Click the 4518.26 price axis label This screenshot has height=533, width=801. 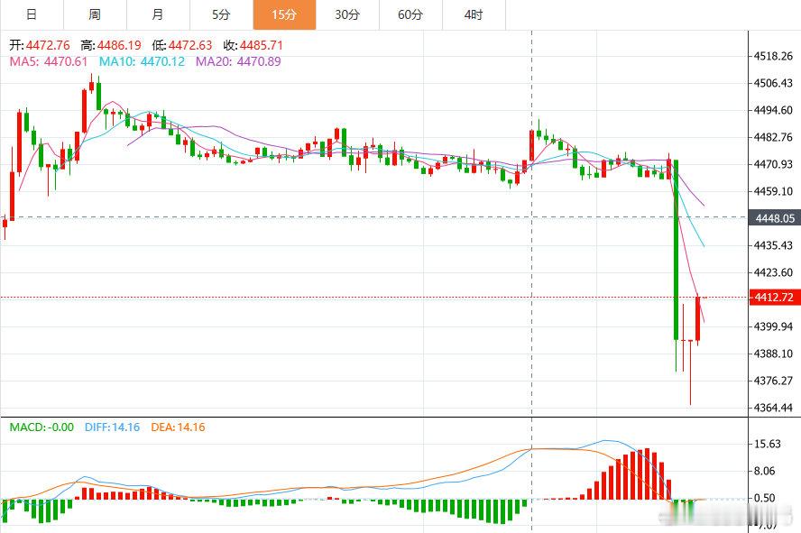773,56
